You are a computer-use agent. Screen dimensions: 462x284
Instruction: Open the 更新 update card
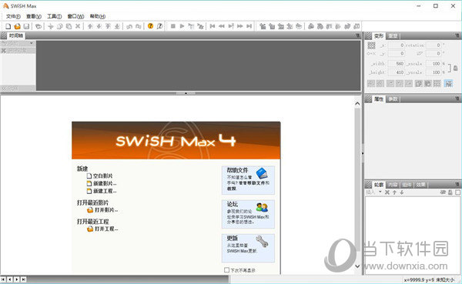(x=248, y=248)
